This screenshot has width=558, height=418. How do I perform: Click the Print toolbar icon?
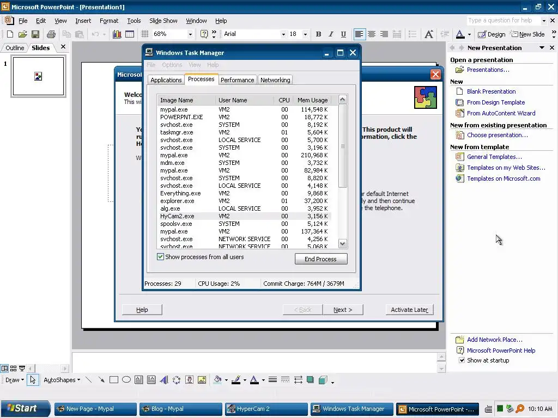[x=51, y=34]
